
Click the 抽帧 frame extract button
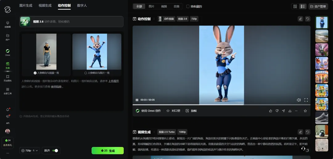tap(191, 111)
